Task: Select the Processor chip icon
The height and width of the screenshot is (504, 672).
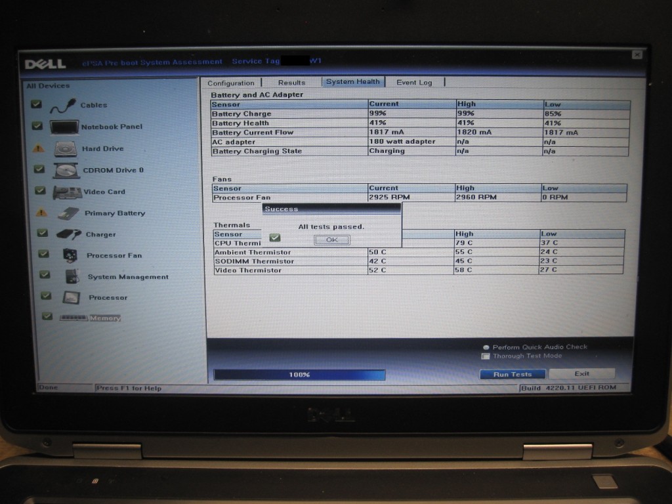Action: 72,297
